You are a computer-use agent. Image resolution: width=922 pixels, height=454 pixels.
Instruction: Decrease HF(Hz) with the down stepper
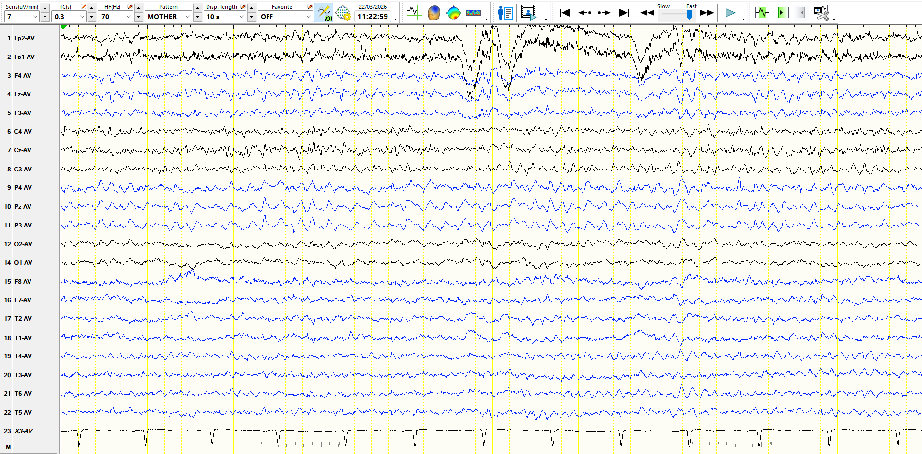pyautogui.click(x=138, y=17)
